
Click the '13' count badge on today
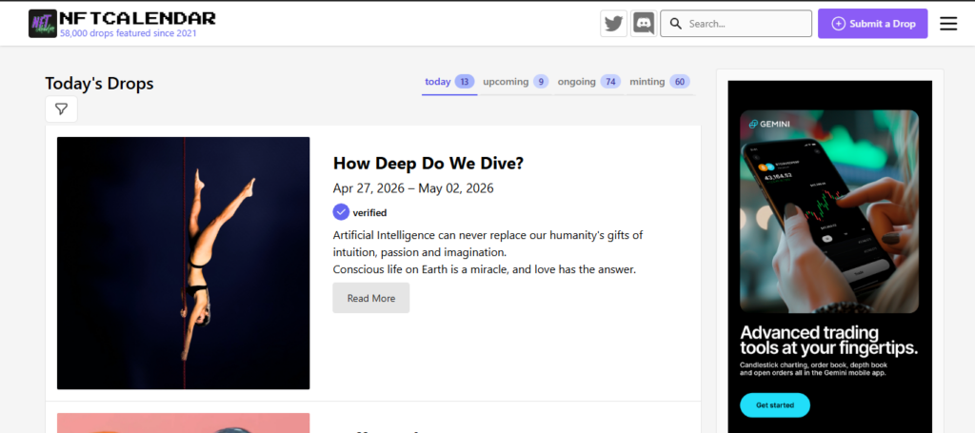pos(465,82)
